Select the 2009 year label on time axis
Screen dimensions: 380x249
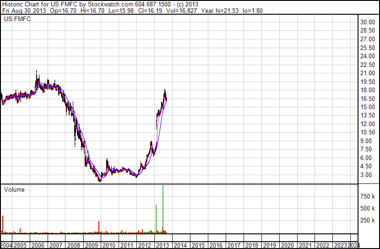click(92, 245)
